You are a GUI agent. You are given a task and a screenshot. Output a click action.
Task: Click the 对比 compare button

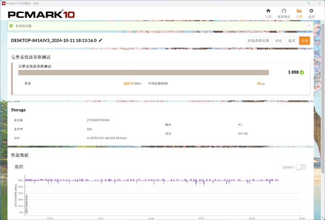pos(278,41)
